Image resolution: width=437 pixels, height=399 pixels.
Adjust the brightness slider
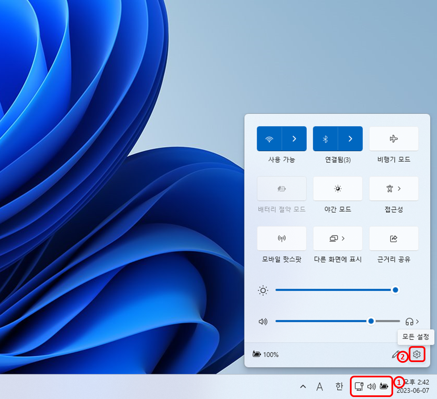[x=337, y=290]
